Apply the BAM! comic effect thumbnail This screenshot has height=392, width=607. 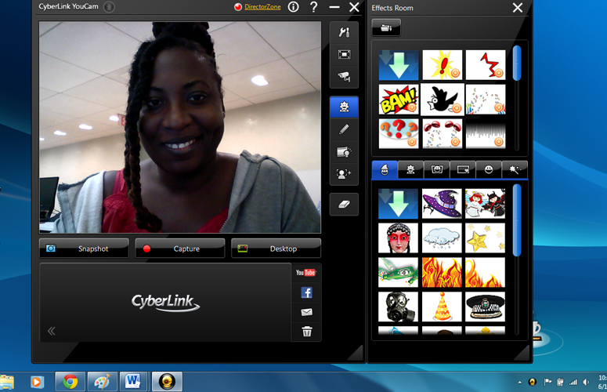coord(399,100)
